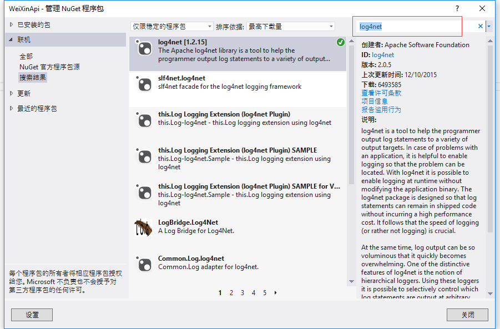The image size is (500, 329).
Task: Open the help question mark button
Action: 457,9
